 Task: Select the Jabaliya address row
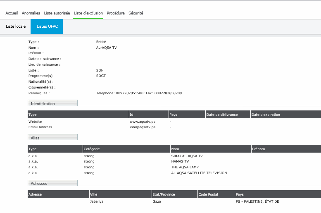[97, 201]
